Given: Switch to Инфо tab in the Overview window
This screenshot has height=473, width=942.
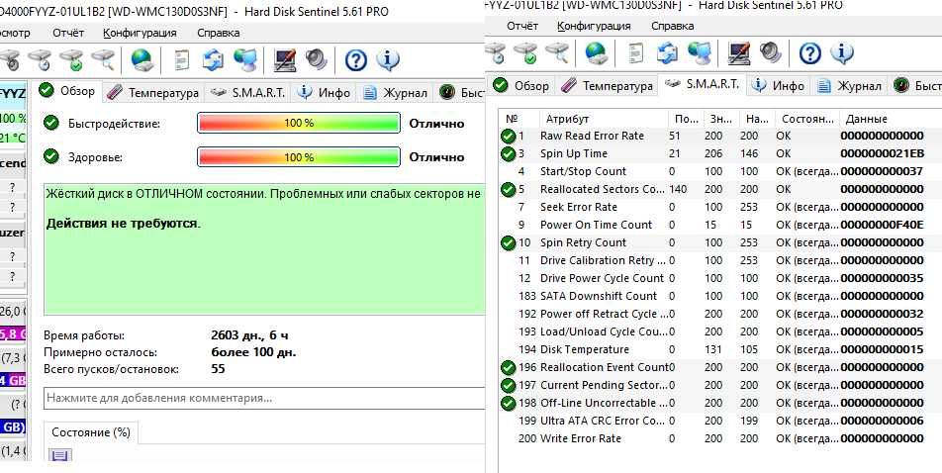Looking at the screenshot, I should [325, 93].
